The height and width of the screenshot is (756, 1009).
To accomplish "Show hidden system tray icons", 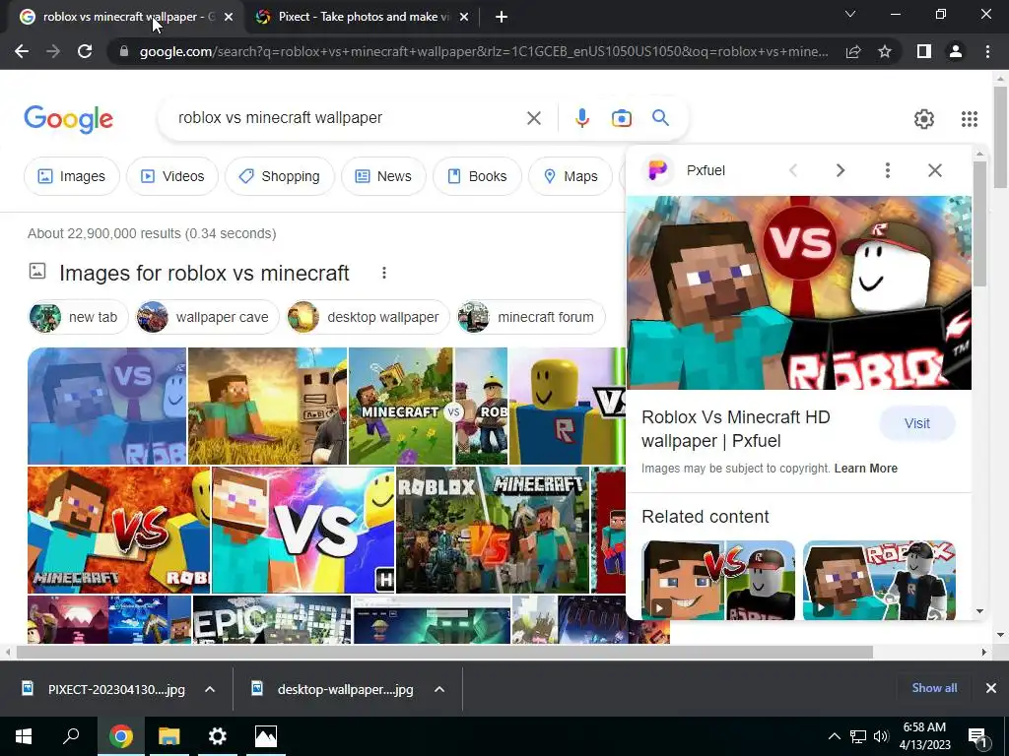I will pos(834,736).
